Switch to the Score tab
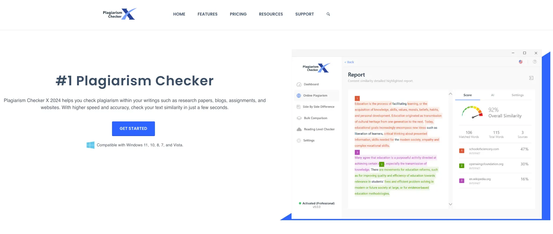 pyautogui.click(x=467, y=95)
